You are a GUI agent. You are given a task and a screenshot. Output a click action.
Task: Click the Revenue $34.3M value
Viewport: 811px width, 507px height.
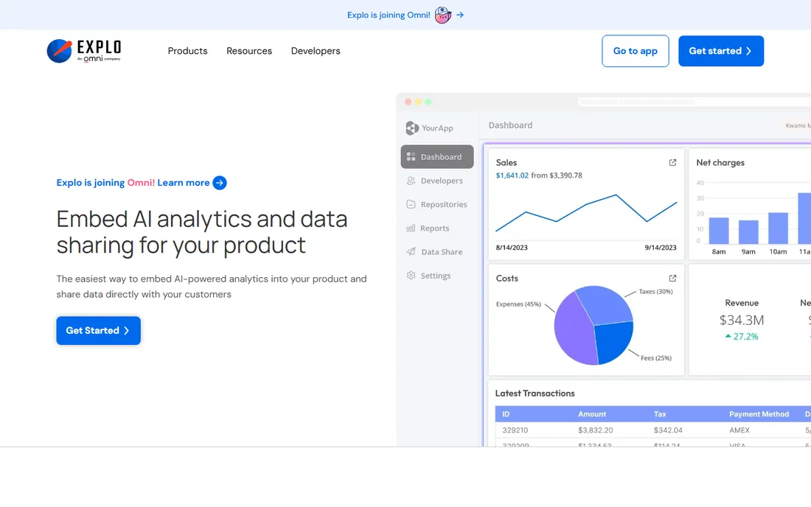pos(742,320)
